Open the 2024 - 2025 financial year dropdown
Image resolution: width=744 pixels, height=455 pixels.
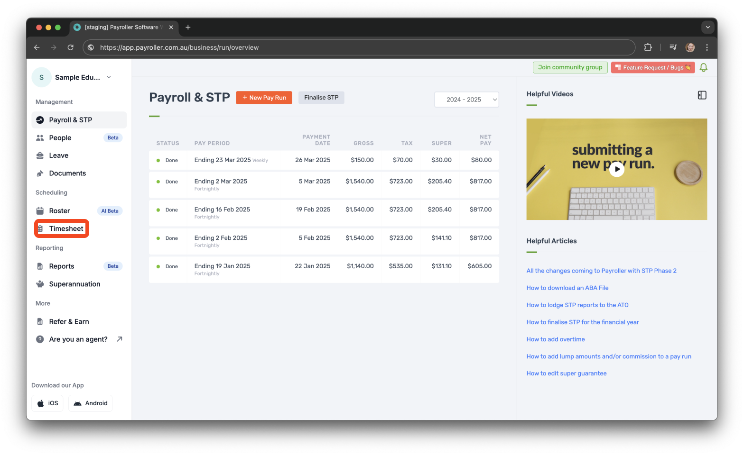coord(466,100)
